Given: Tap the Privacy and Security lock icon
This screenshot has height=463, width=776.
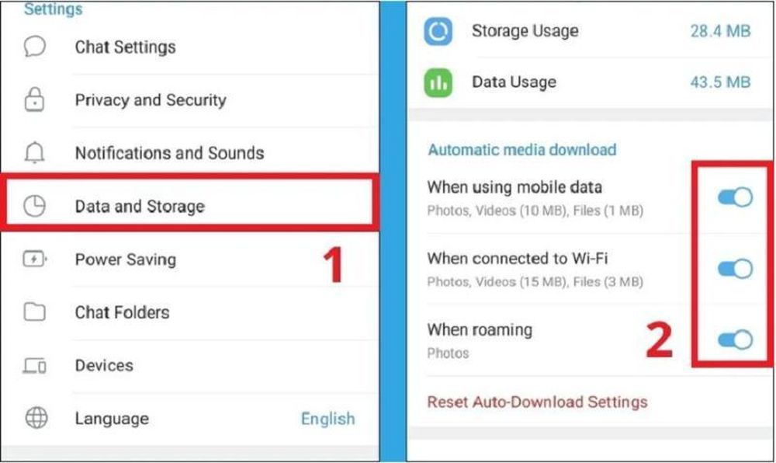Looking at the screenshot, I should 35,99.
